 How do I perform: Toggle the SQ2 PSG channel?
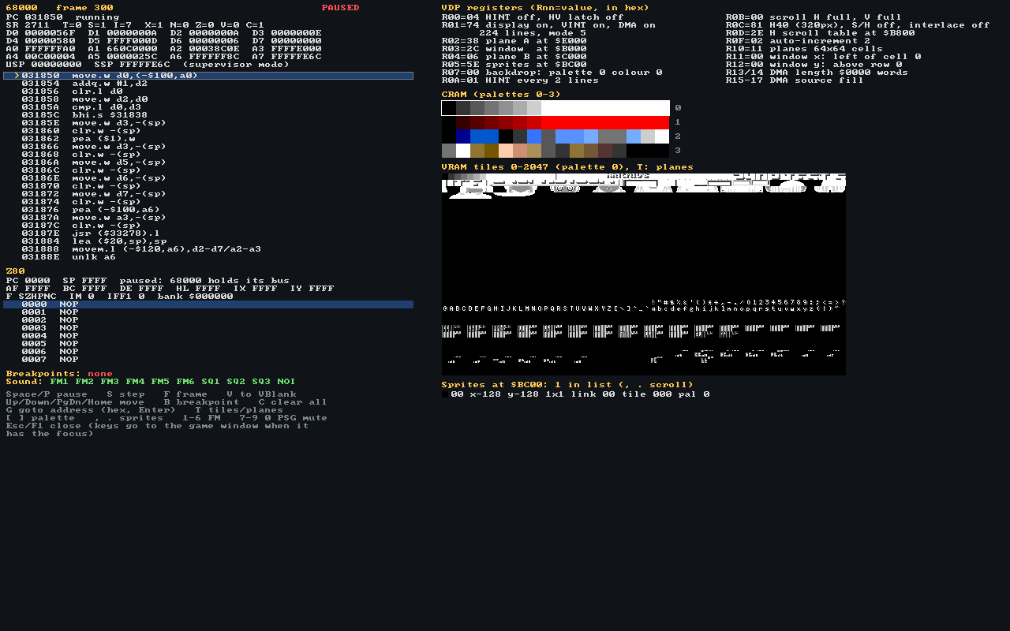tap(236, 382)
